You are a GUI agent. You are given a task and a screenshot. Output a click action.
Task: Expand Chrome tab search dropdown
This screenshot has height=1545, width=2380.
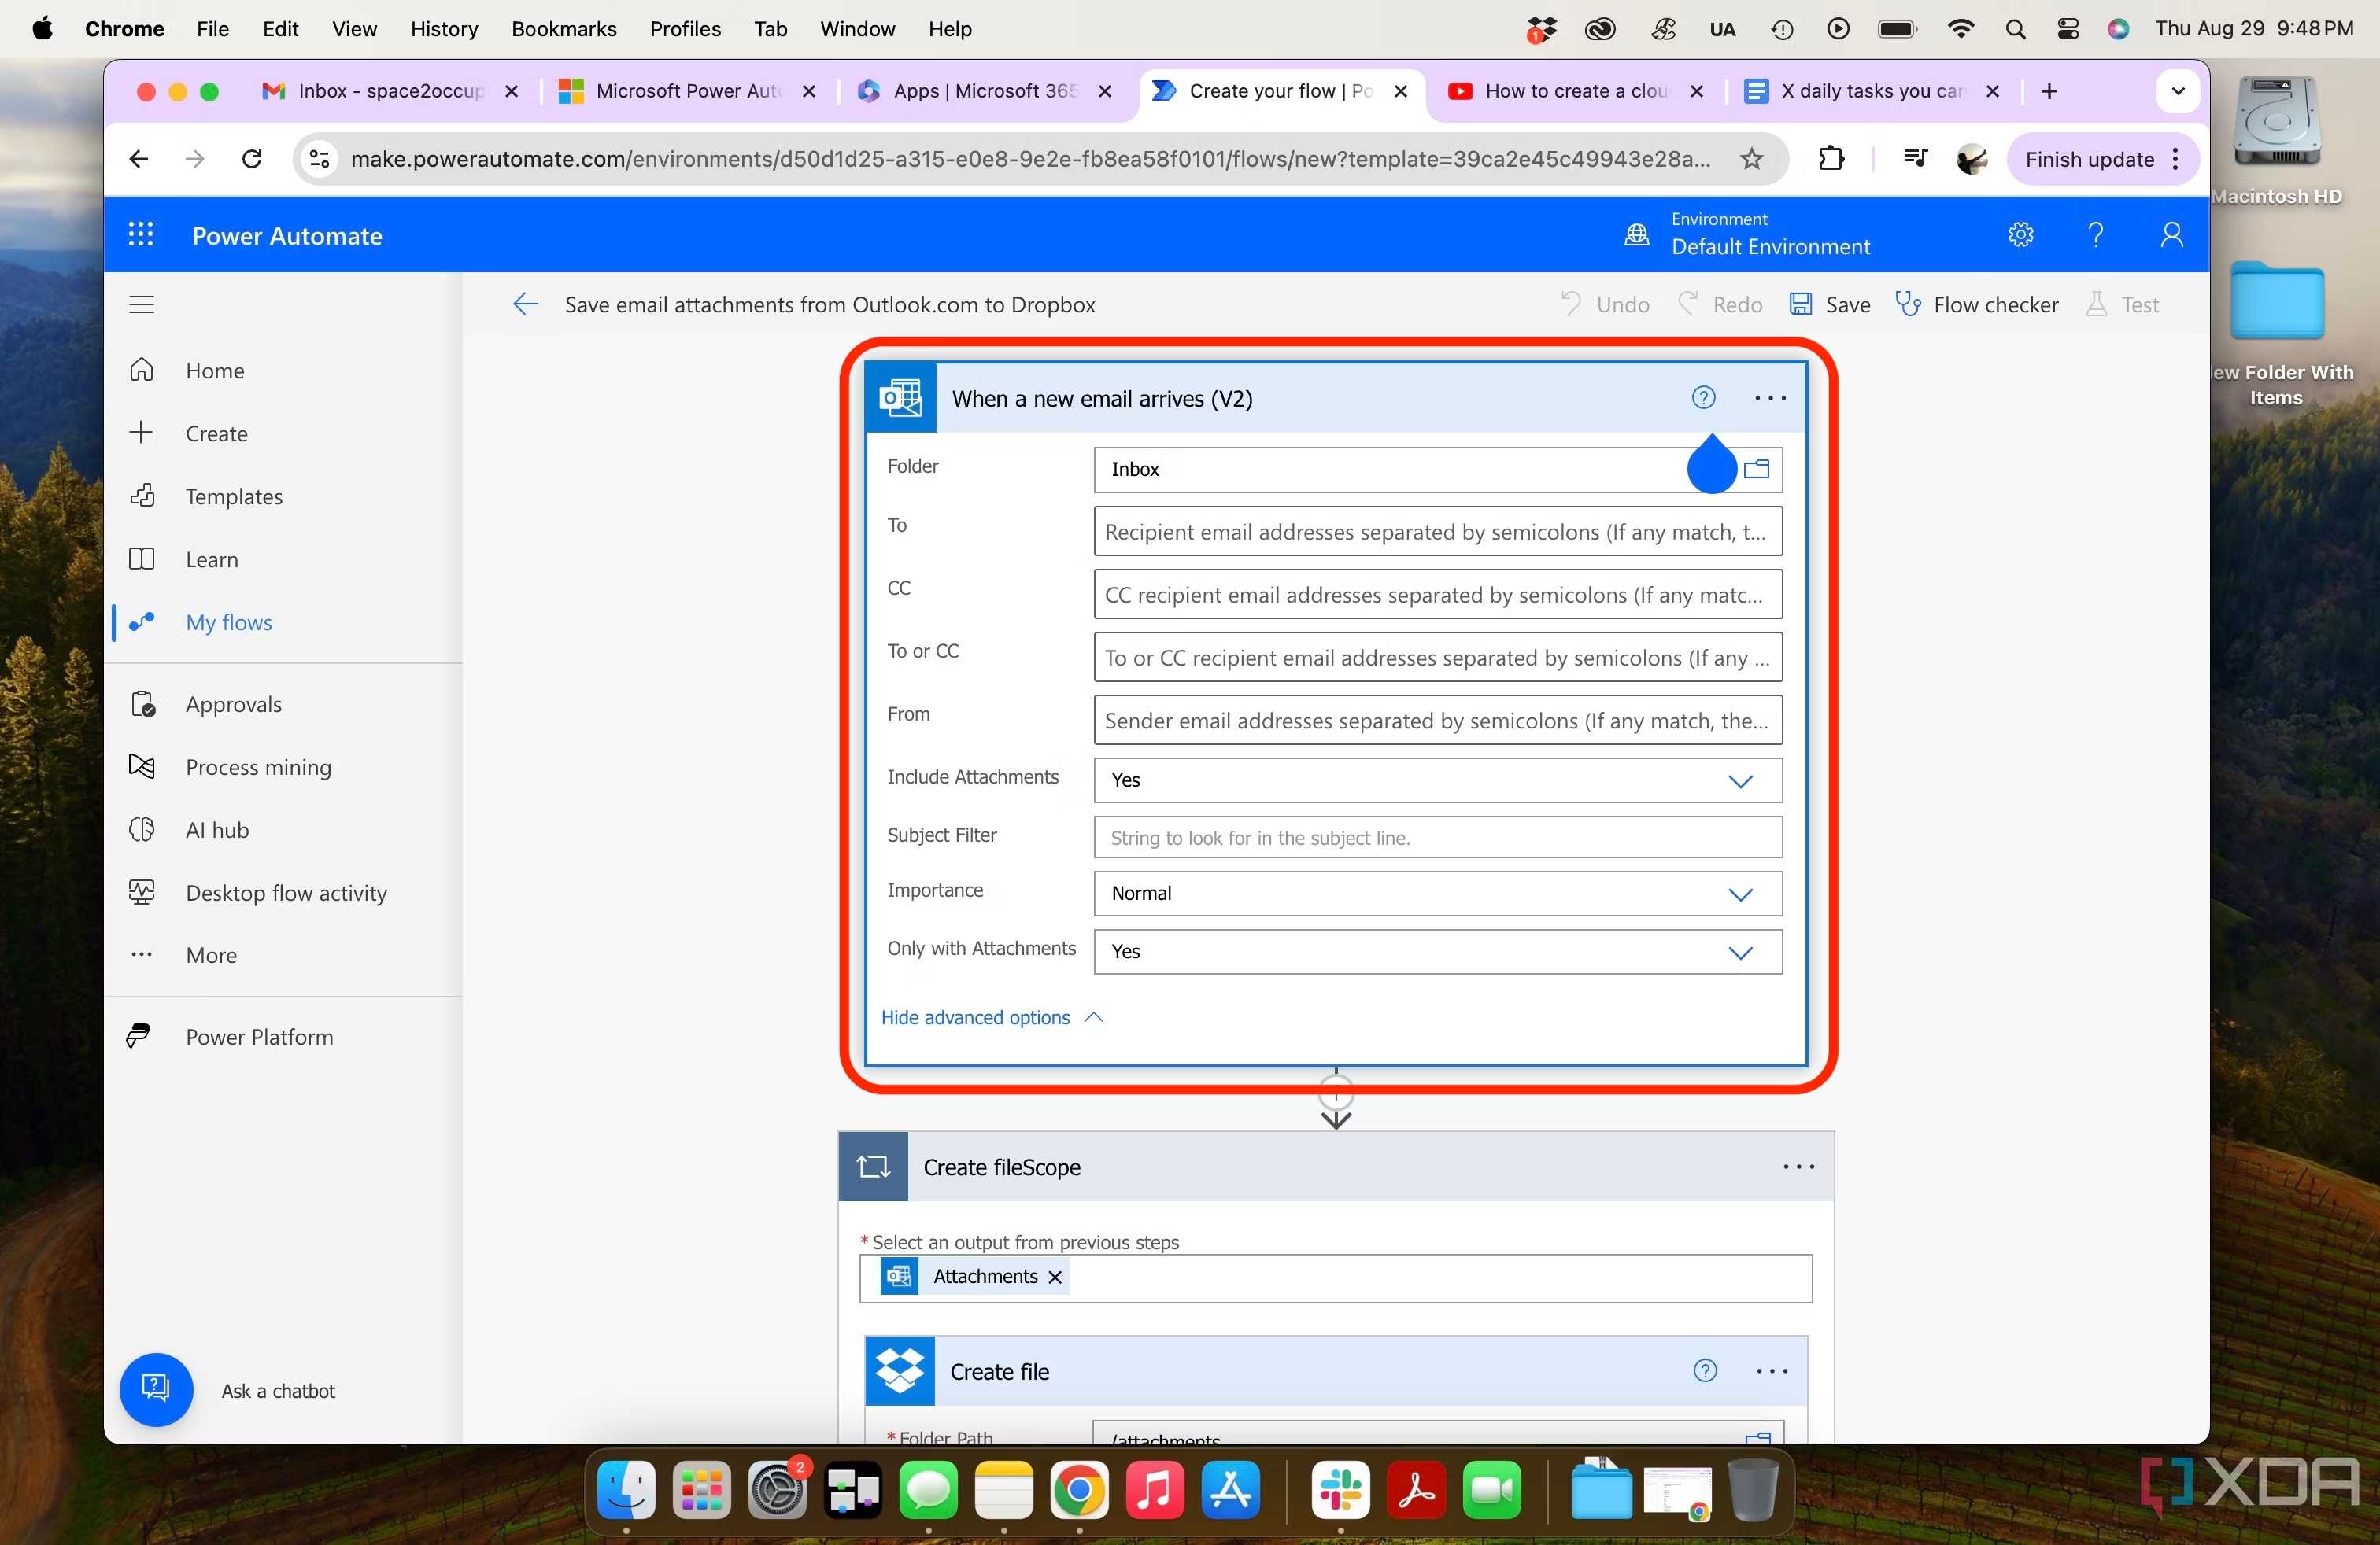[2177, 91]
